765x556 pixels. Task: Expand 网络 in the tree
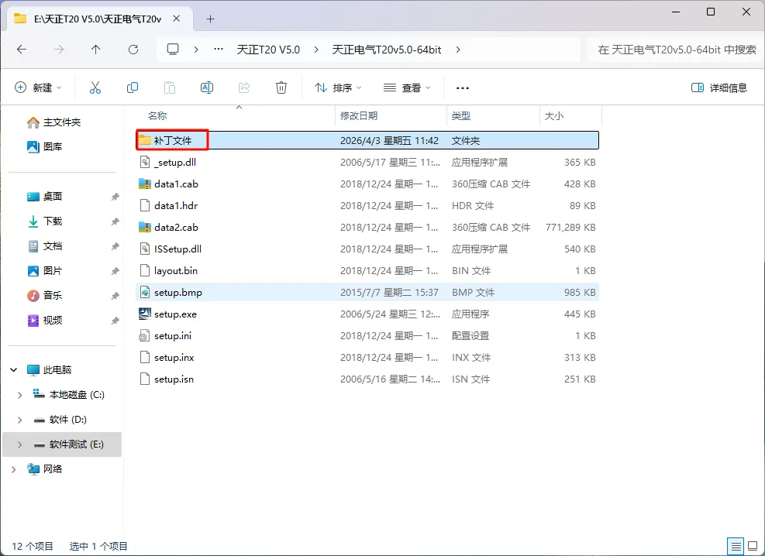pyautogui.click(x=14, y=469)
